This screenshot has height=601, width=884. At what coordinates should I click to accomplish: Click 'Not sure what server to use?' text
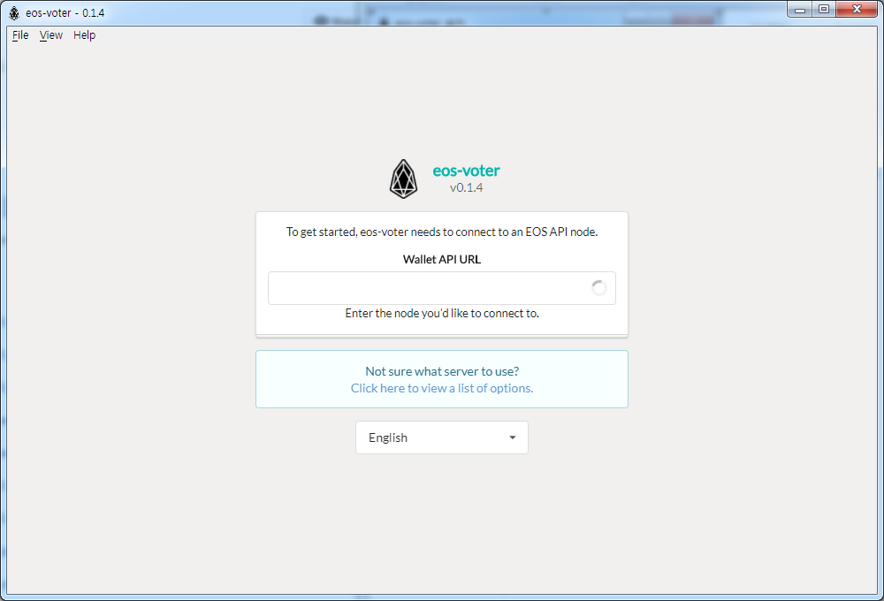point(442,371)
